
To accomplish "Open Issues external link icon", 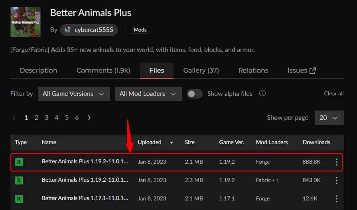I will [x=313, y=71].
